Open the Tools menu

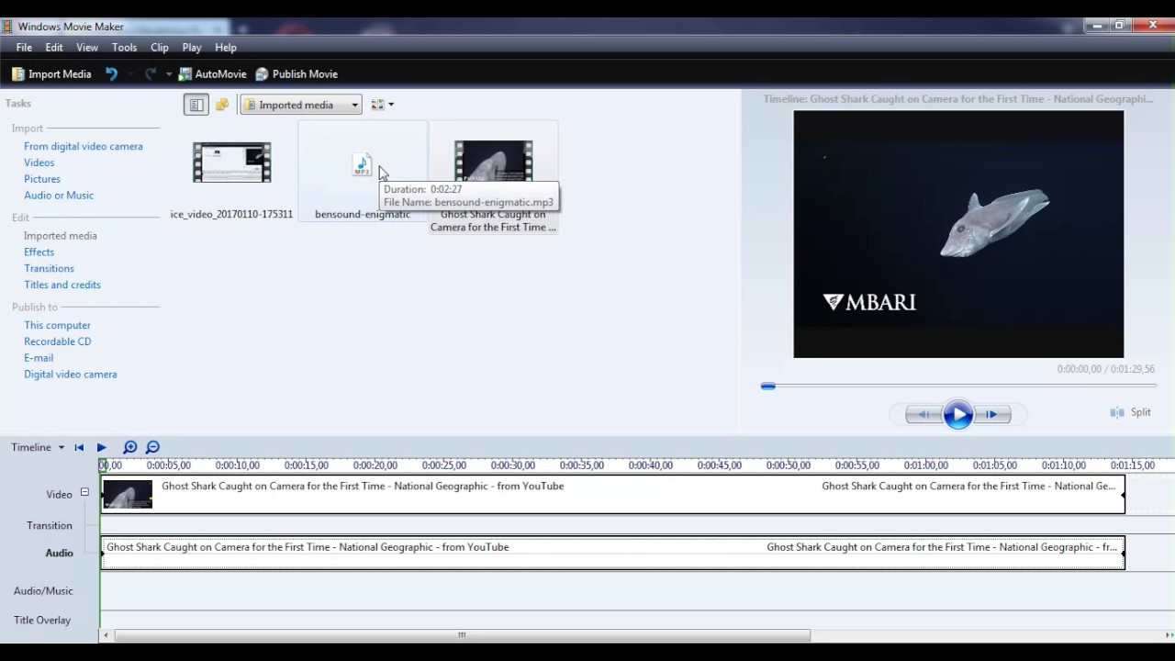pos(124,48)
